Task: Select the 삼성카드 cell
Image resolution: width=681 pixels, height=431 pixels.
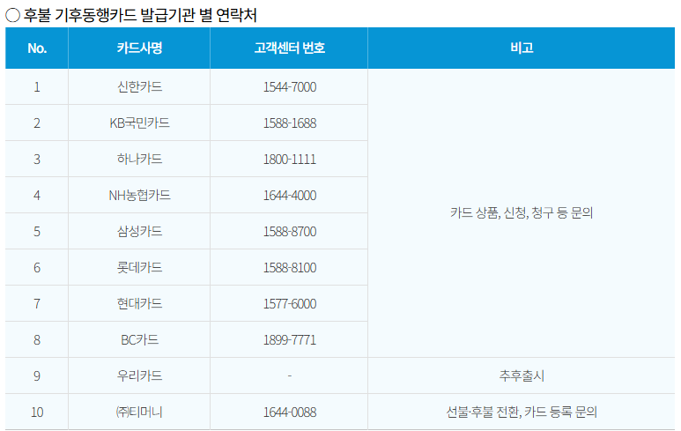Action: [139, 231]
